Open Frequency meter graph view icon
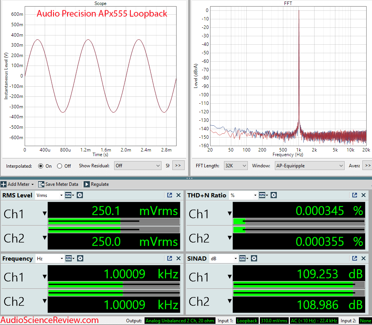Screen dimensions: 372x325 point(69,258)
